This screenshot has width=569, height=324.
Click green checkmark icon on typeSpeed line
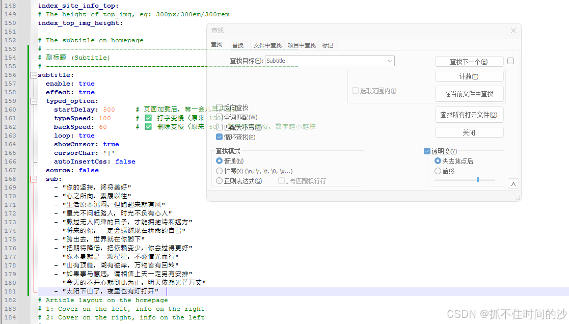(x=148, y=118)
